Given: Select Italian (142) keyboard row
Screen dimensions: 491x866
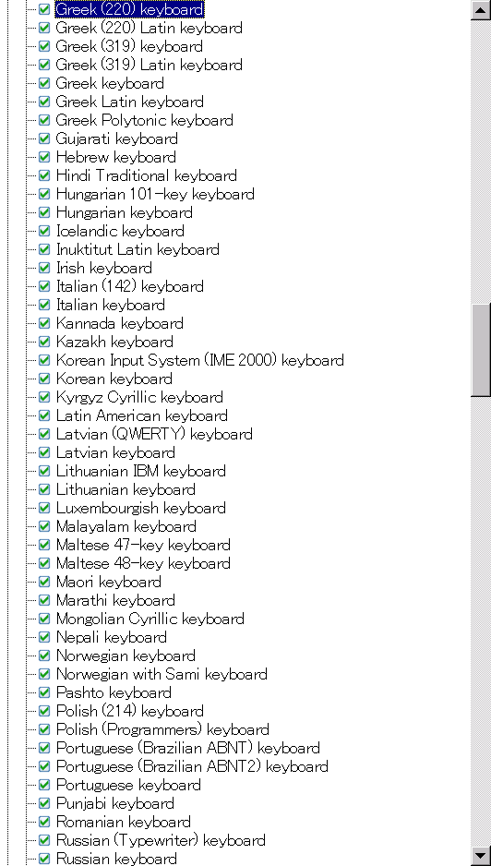Looking at the screenshot, I should coord(130,286).
